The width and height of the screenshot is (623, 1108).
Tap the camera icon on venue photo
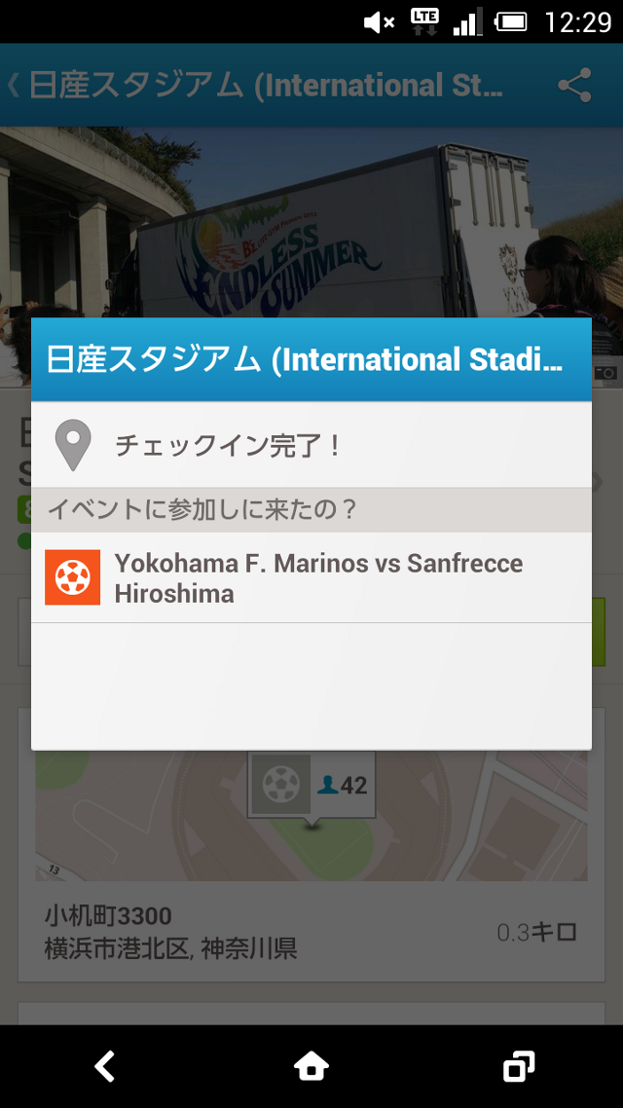(x=605, y=374)
